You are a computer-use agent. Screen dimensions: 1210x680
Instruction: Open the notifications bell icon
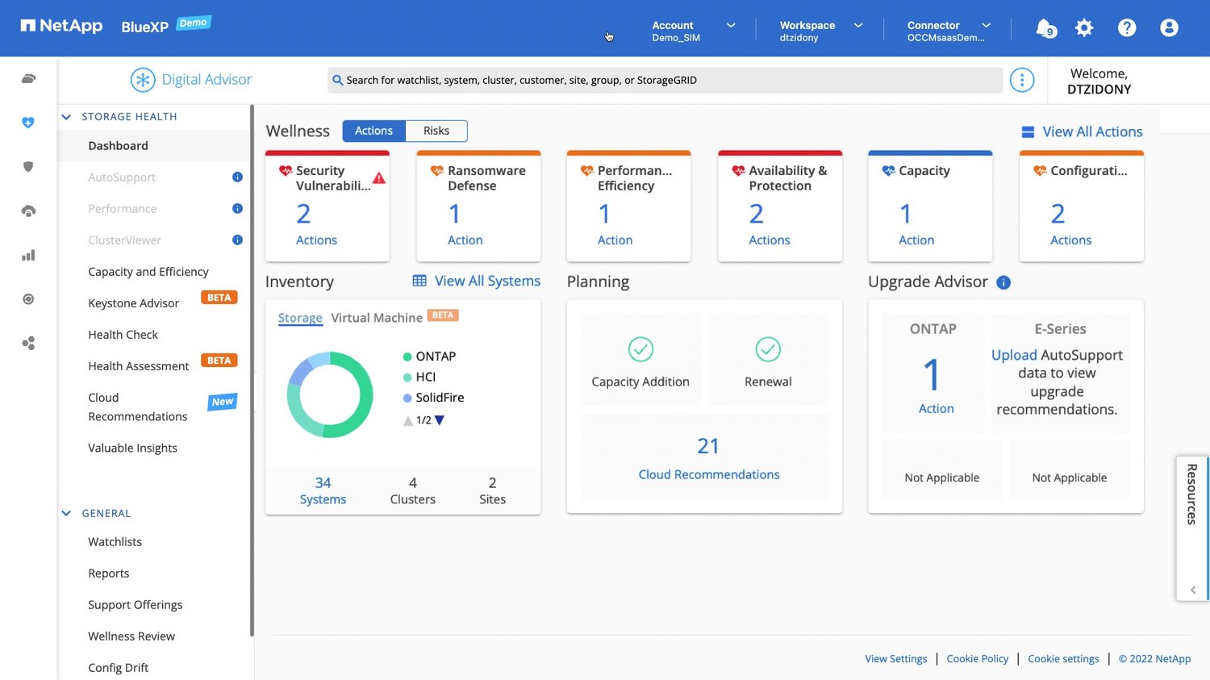click(x=1044, y=28)
